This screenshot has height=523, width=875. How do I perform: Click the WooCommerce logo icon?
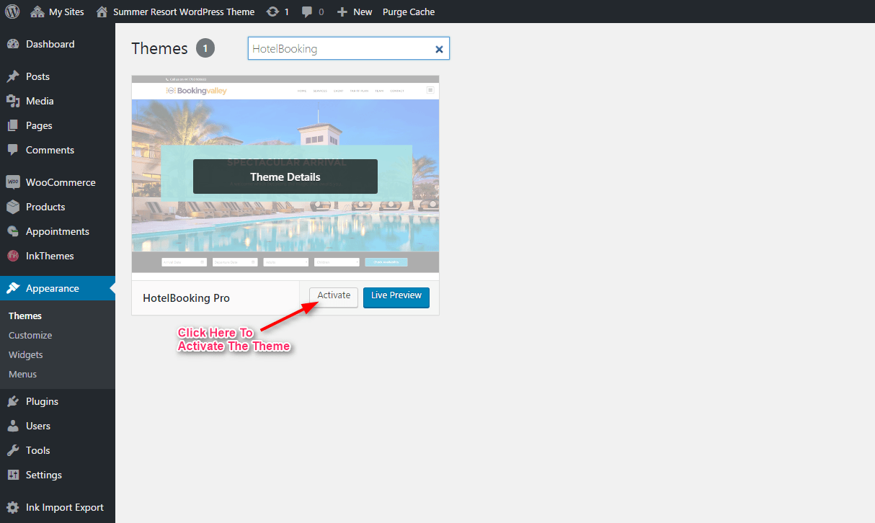(13, 182)
